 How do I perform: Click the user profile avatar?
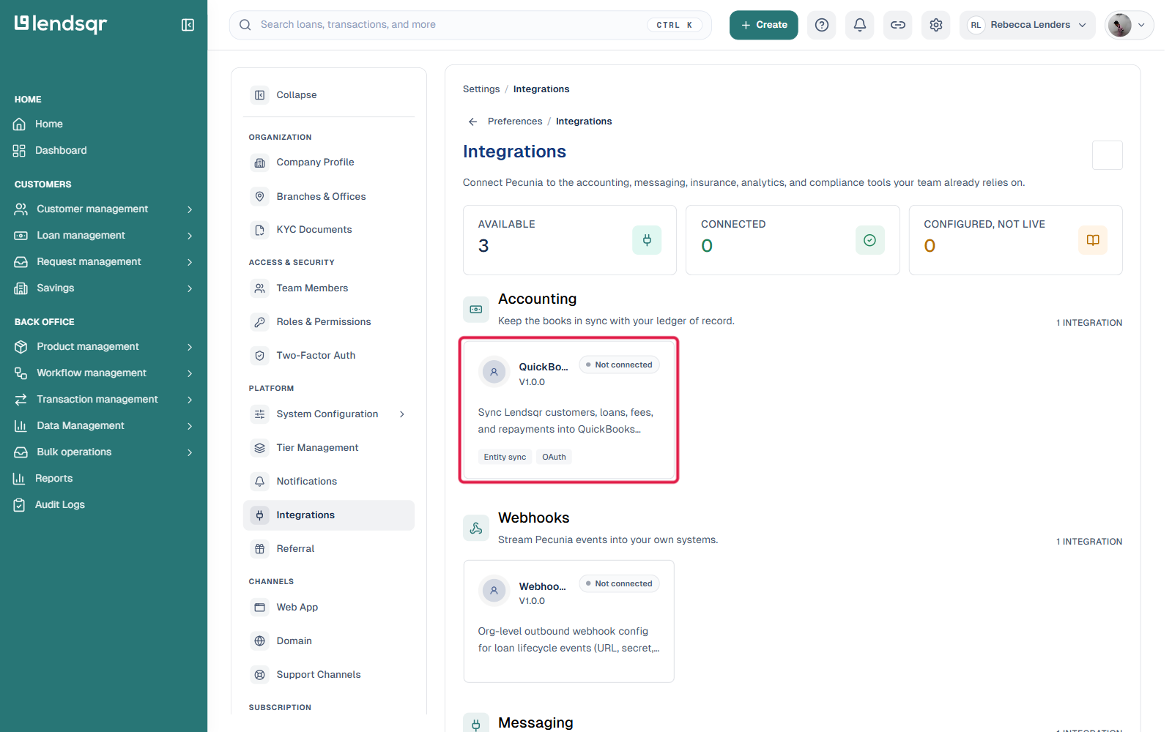(x=1119, y=25)
